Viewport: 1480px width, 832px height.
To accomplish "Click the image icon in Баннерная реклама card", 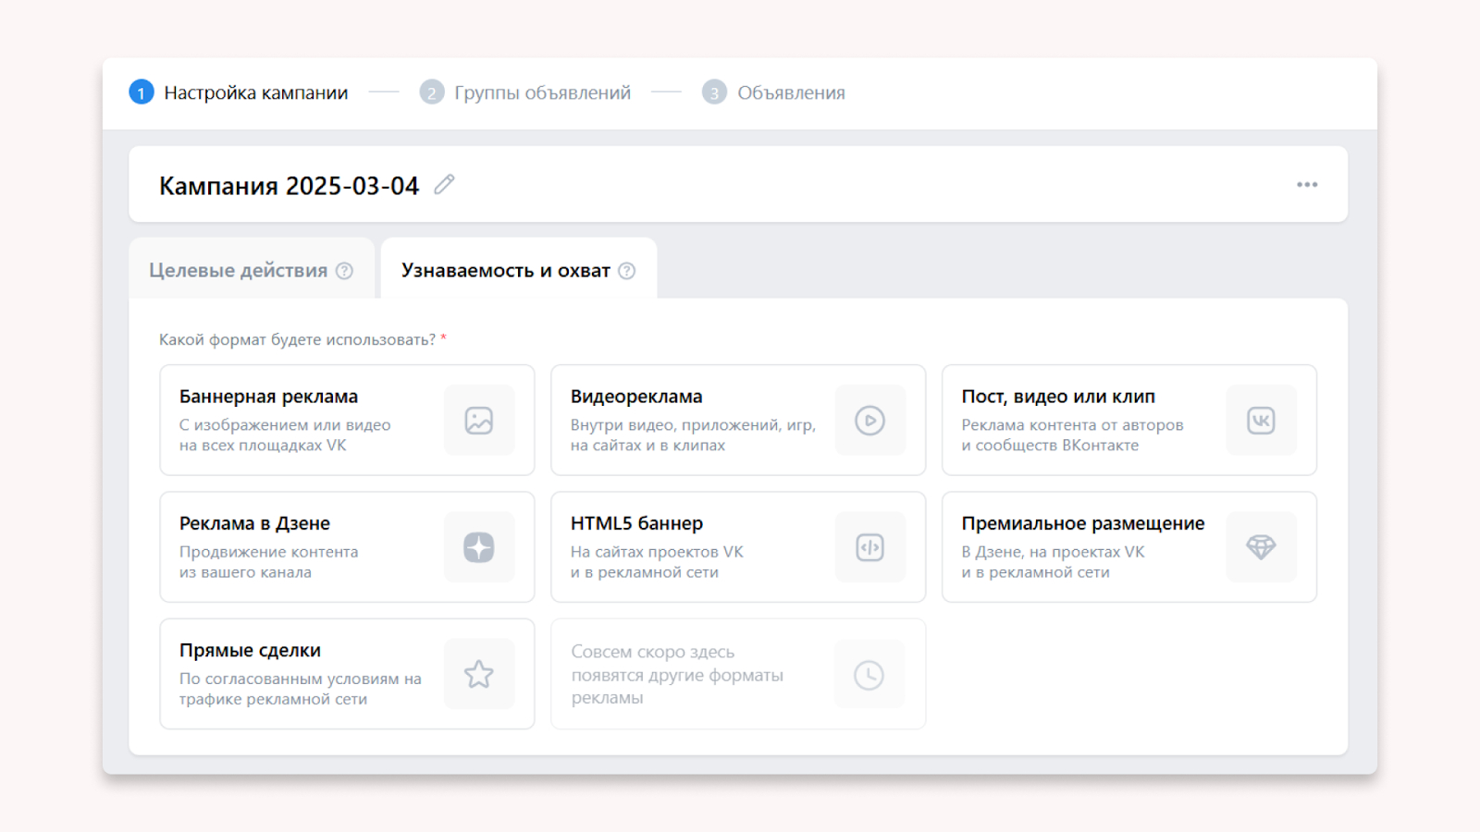I will (478, 421).
